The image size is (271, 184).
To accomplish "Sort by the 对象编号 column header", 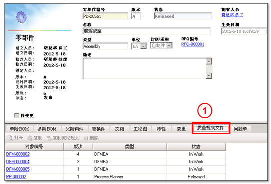I will click(34, 147).
